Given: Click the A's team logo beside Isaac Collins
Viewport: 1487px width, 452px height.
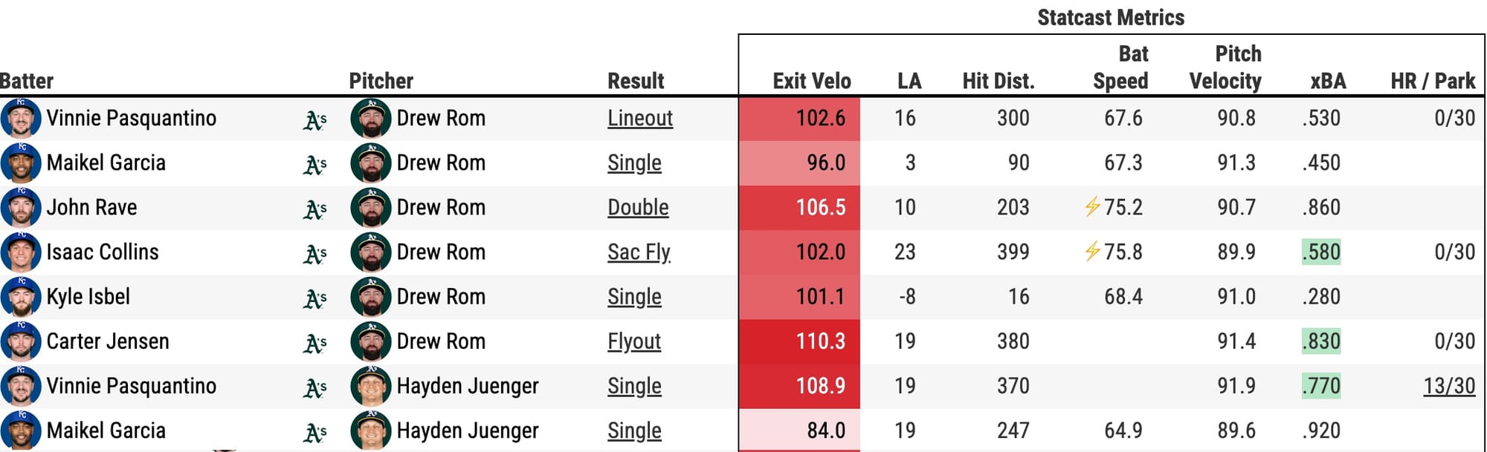Looking at the screenshot, I should click(x=315, y=253).
